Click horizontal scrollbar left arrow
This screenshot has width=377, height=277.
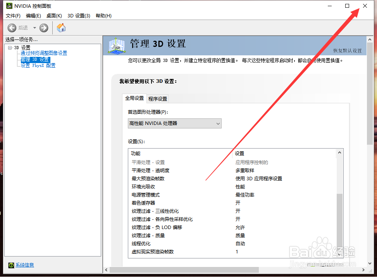(x=106, y=270)
